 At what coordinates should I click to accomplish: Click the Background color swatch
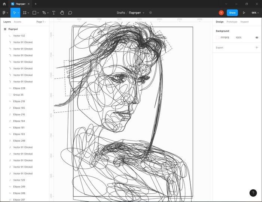[x=217, y=37]
